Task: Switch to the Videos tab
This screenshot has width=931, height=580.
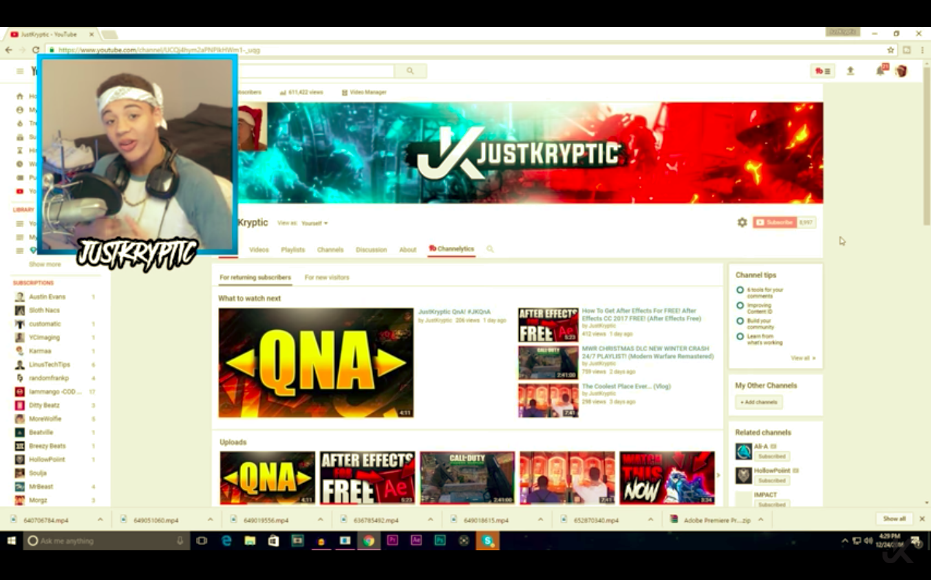Action: [x=259, y=250]
